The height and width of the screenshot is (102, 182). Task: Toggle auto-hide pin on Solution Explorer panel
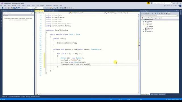[176, 11]
